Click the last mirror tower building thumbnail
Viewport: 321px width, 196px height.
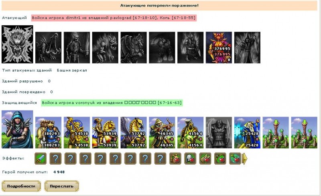pos(304,133)
